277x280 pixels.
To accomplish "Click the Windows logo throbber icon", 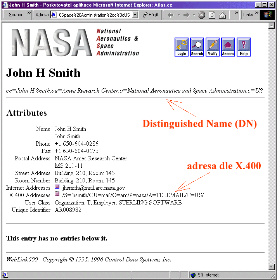I will tap(267, 15).
